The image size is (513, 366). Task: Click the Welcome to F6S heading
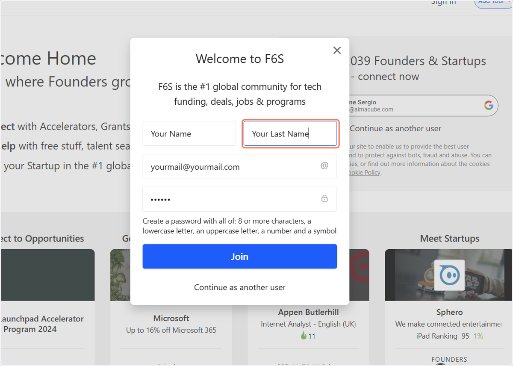pyautogui.click(x=240, y=59)
